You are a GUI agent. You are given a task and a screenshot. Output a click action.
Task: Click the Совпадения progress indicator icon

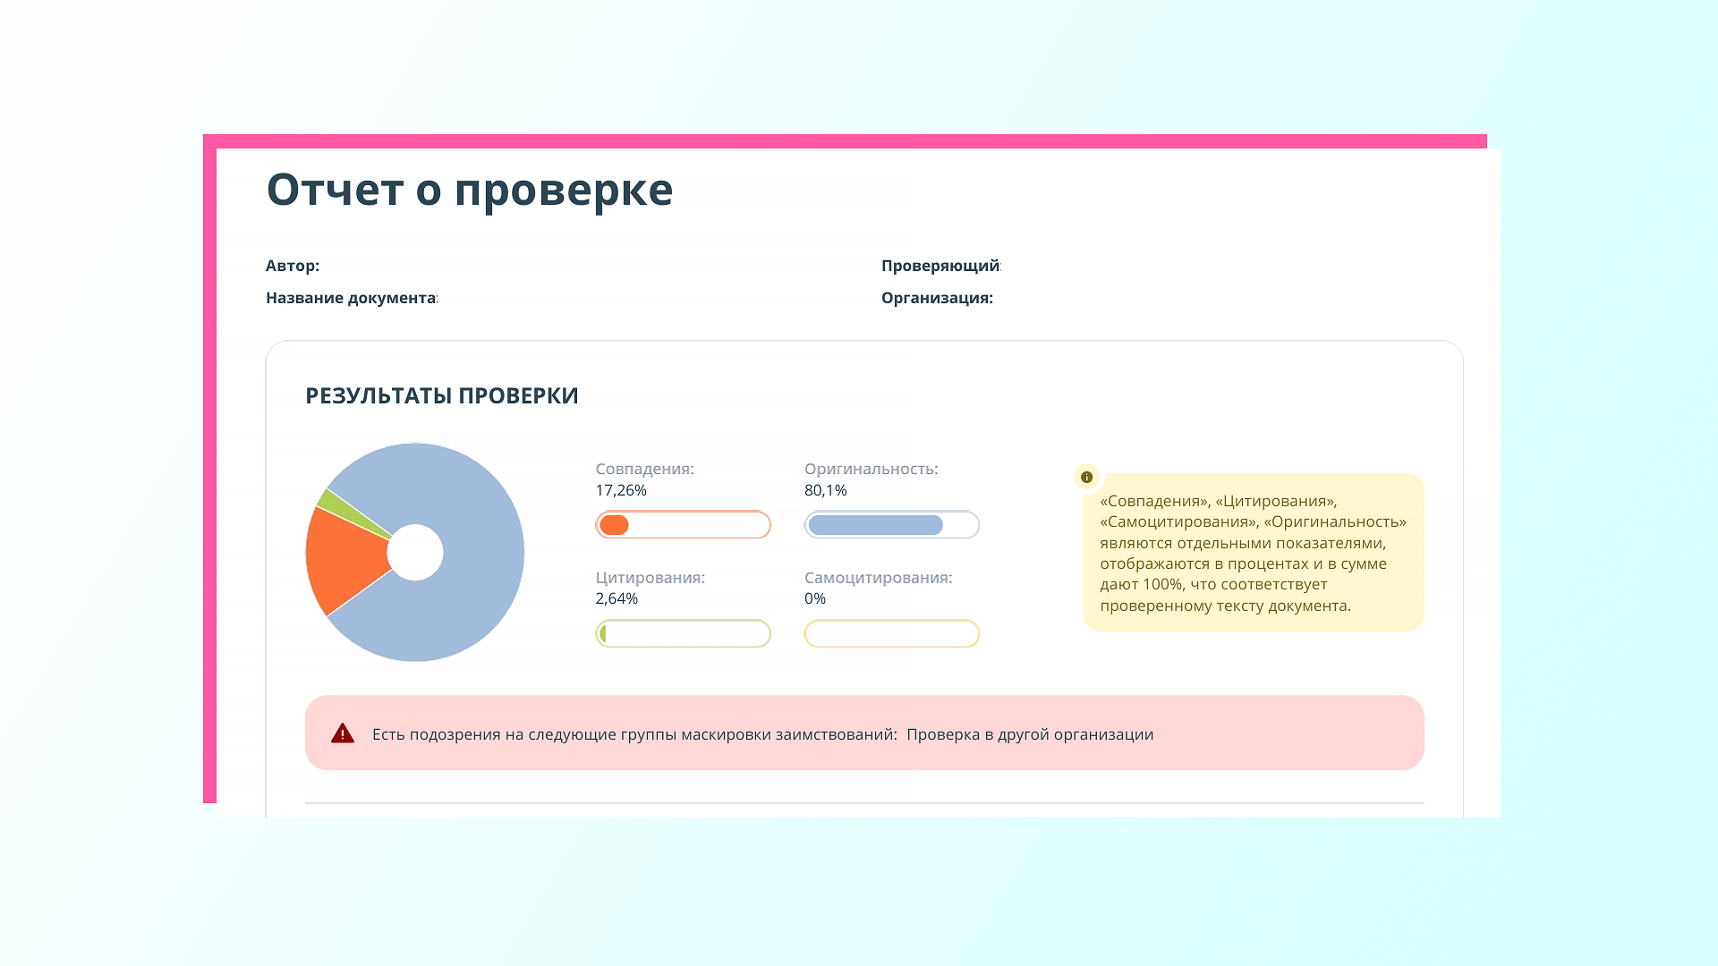point(614,525)
